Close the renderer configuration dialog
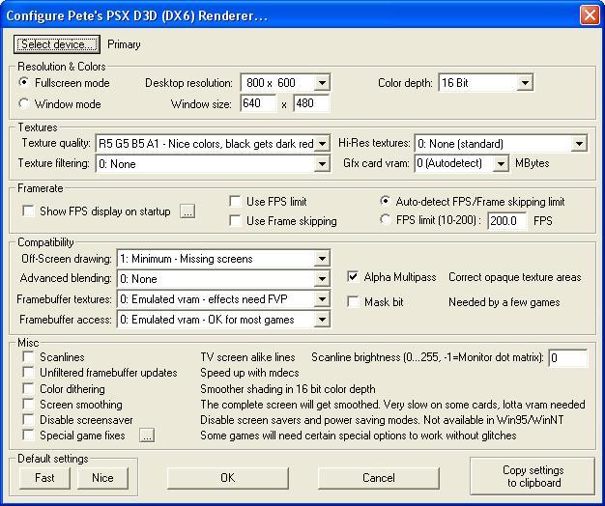Image resolution: width=605 pixels, height=506 pixels. (590, 15)
